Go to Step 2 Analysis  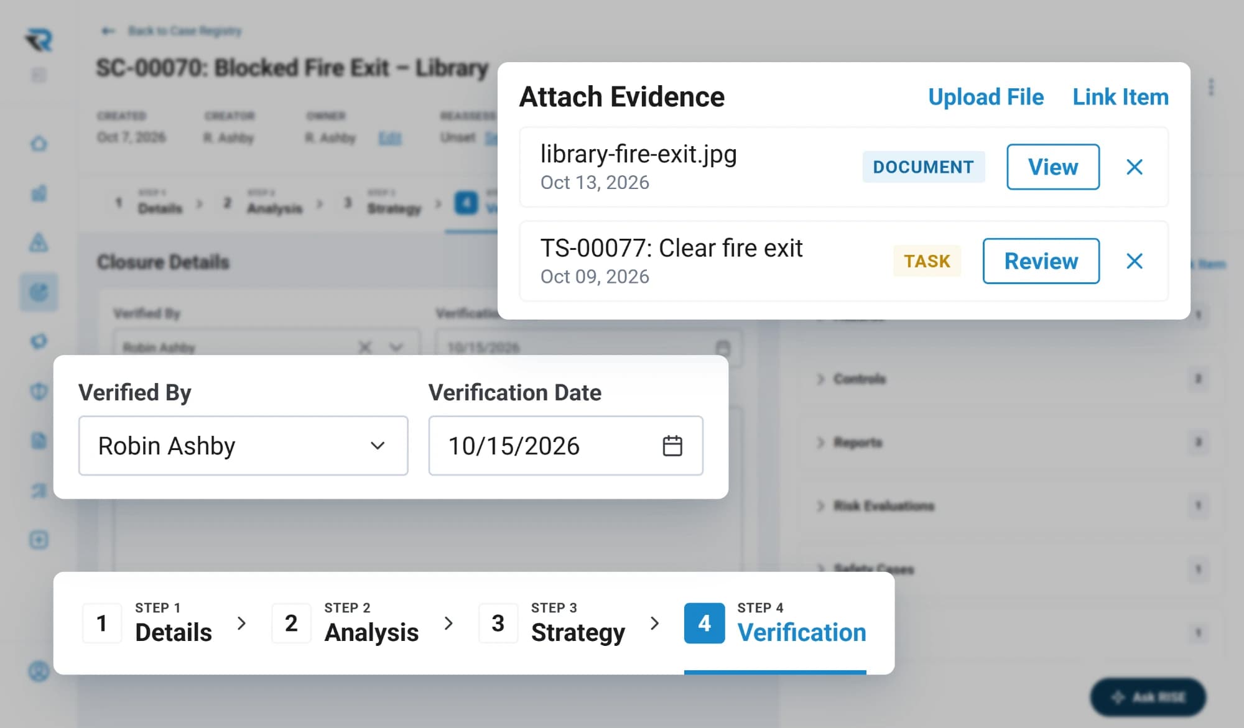(x=345, y=623)
